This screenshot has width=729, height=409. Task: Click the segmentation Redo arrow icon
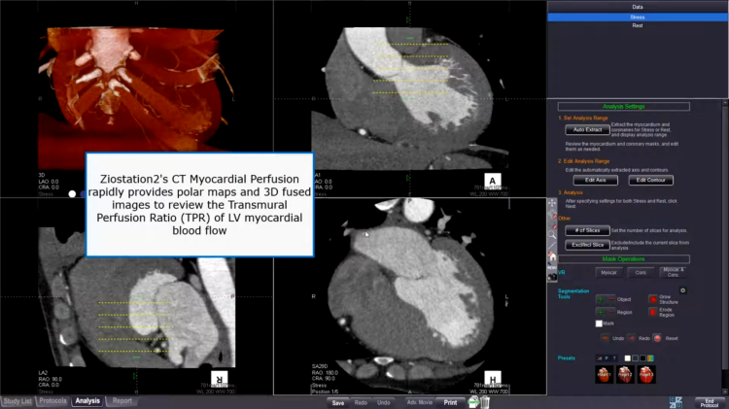click(632, 338)
